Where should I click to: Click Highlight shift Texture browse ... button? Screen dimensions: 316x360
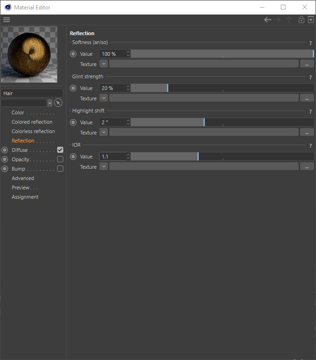click(307, 132)
